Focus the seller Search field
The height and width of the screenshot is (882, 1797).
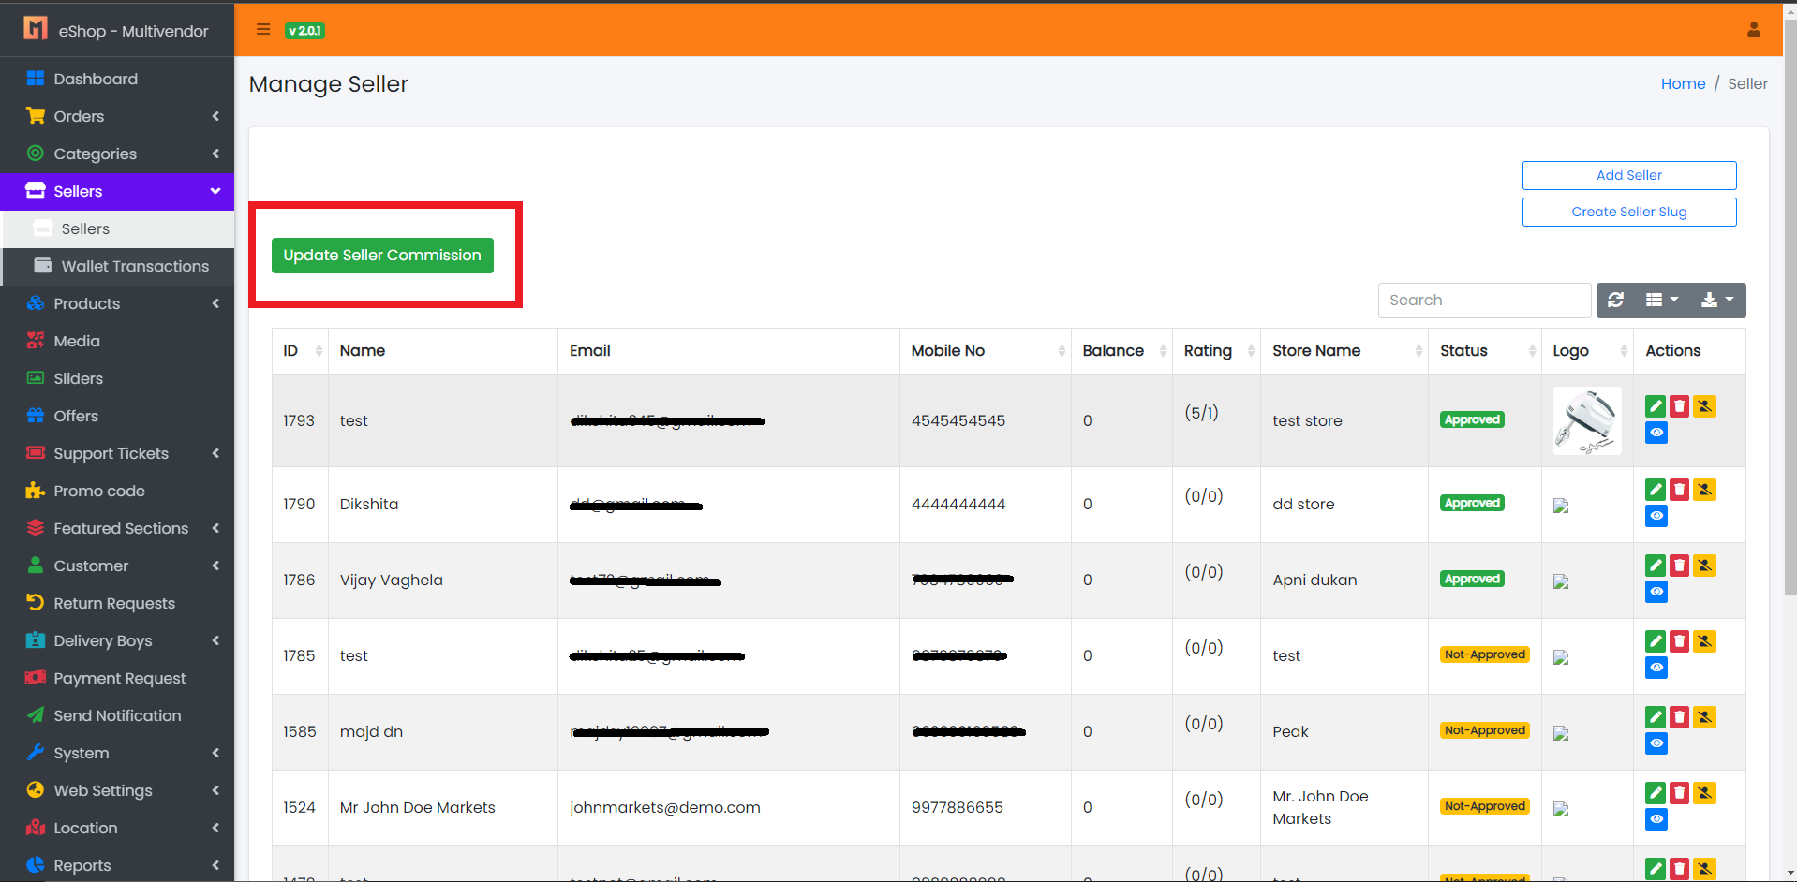click(1485, 301)
